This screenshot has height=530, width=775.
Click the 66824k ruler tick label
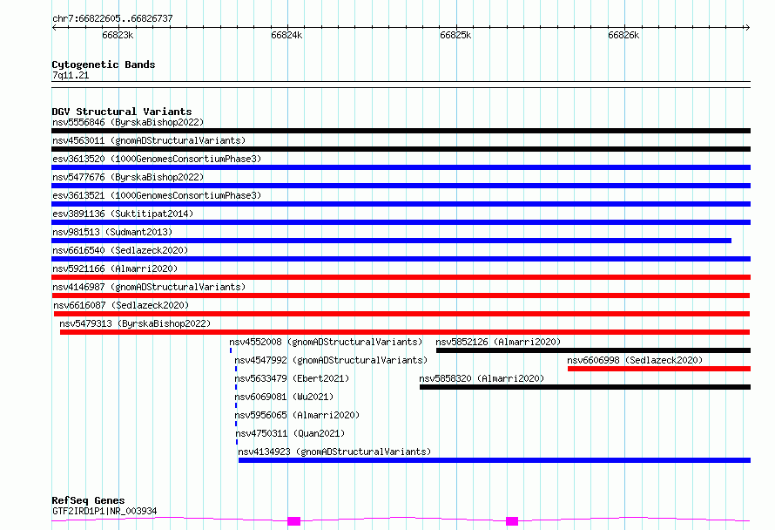point(286,35)
